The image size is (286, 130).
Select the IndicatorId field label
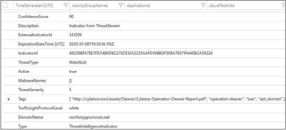28,53
